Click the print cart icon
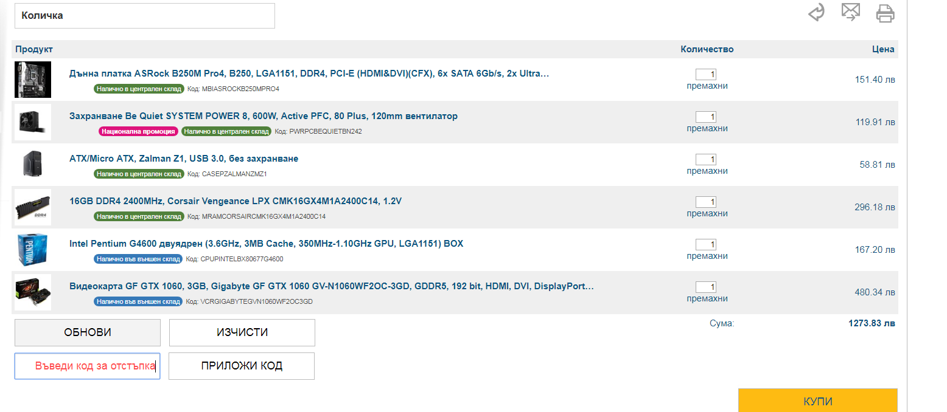The width and height of the screenshot is (947, 412). coord(885,13)
